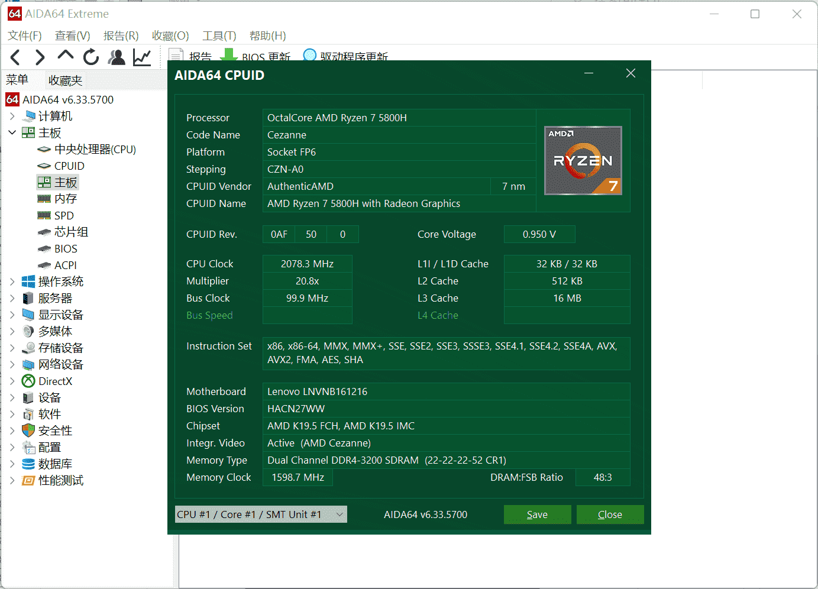Click the 1598.7 MHz Memory Clock value
Viewport: 818px width, 589px height.
[298, 477]
